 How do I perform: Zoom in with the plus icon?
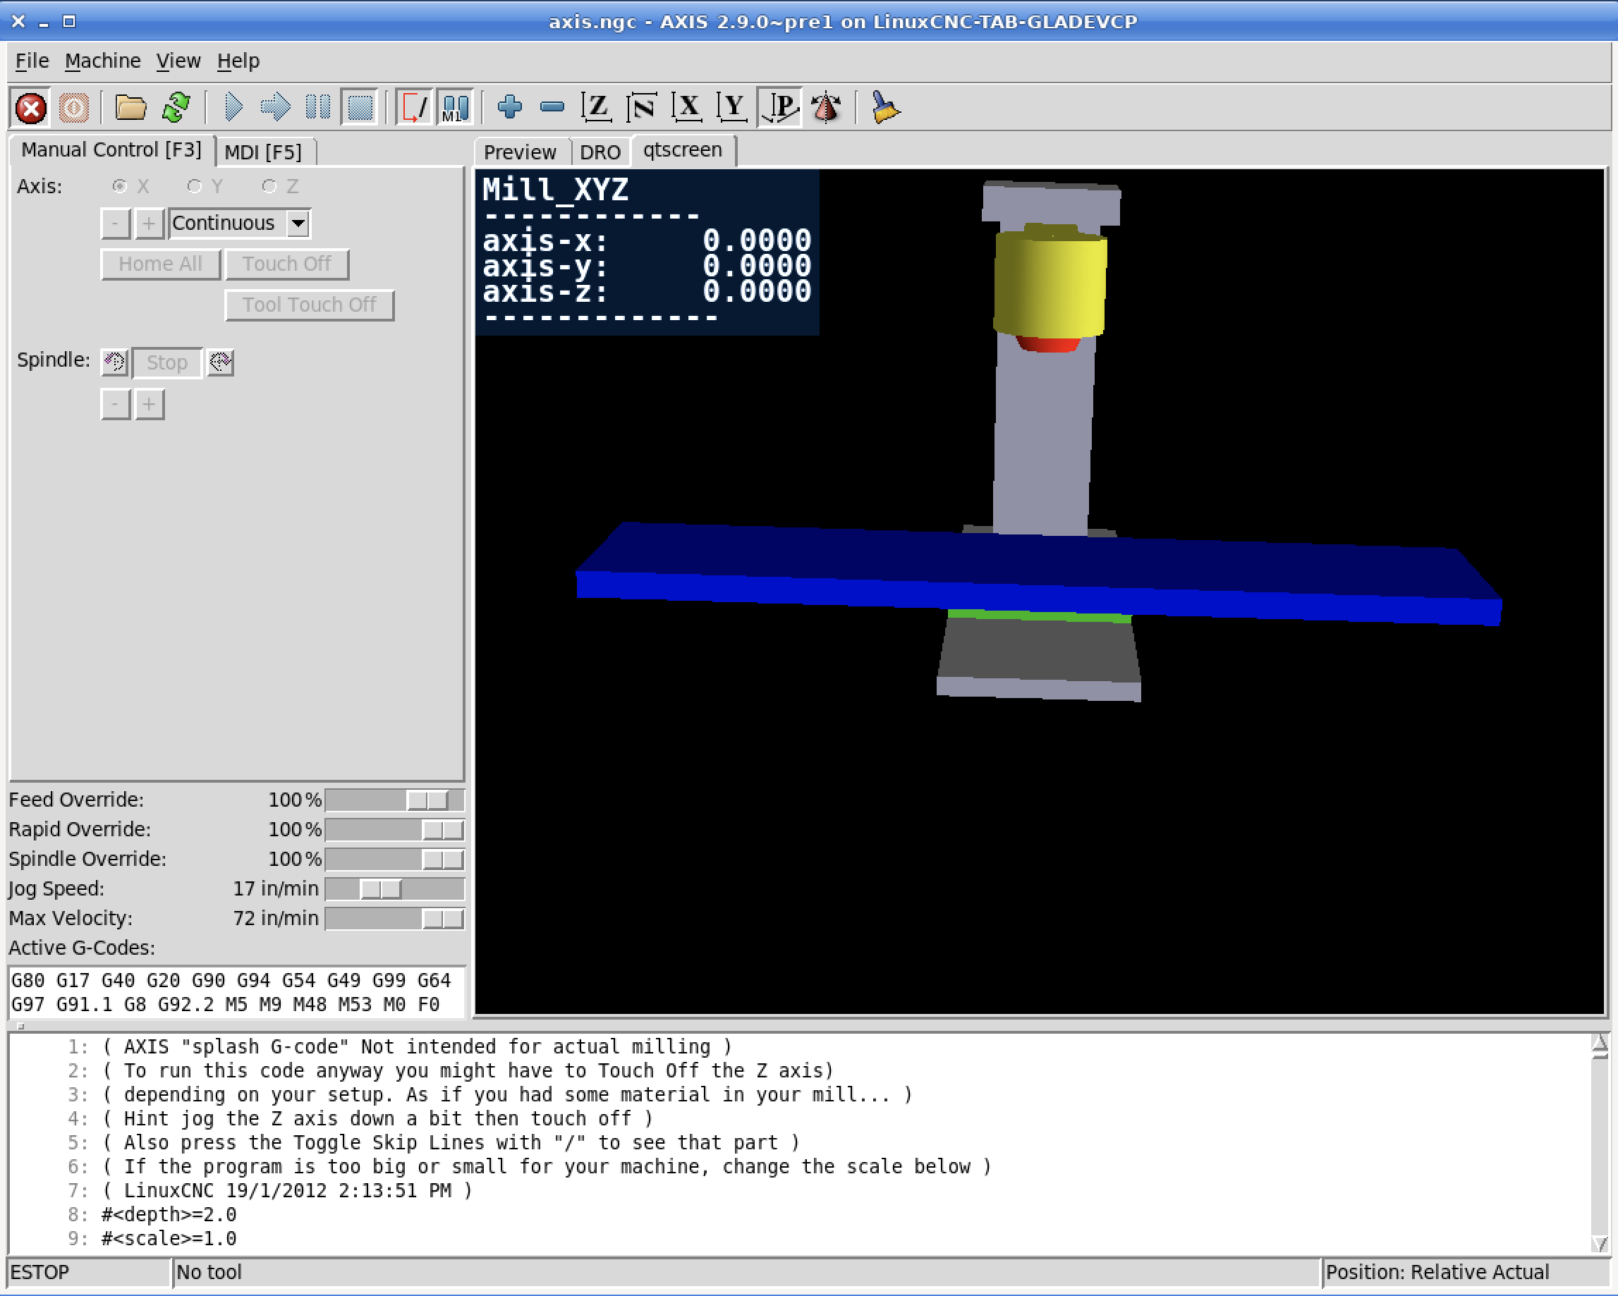(509, 107)
